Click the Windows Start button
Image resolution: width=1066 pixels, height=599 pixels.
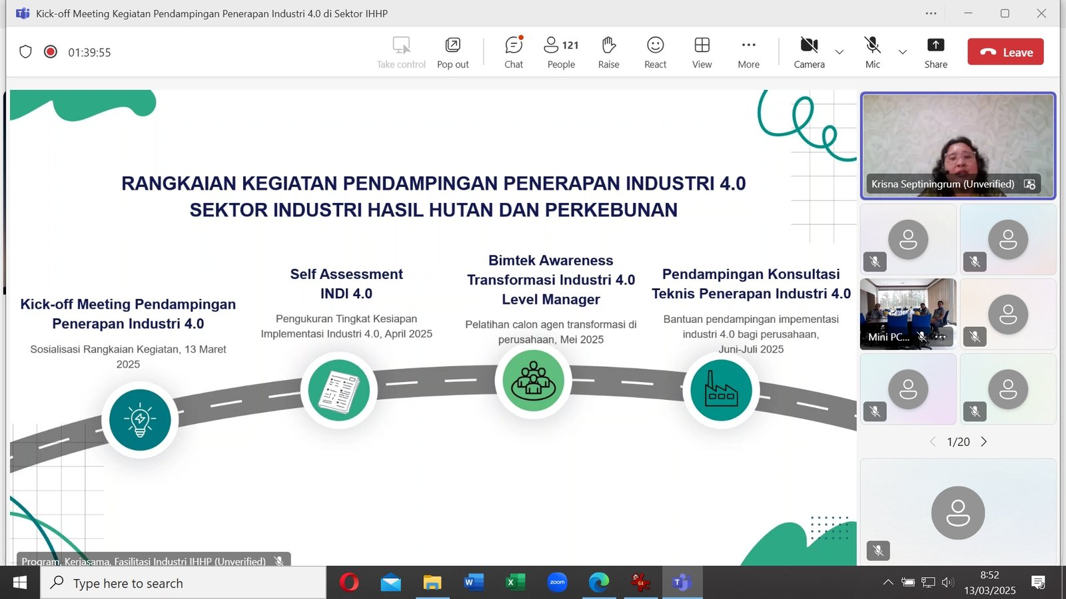pyautogui.click(x=20, y=583)
